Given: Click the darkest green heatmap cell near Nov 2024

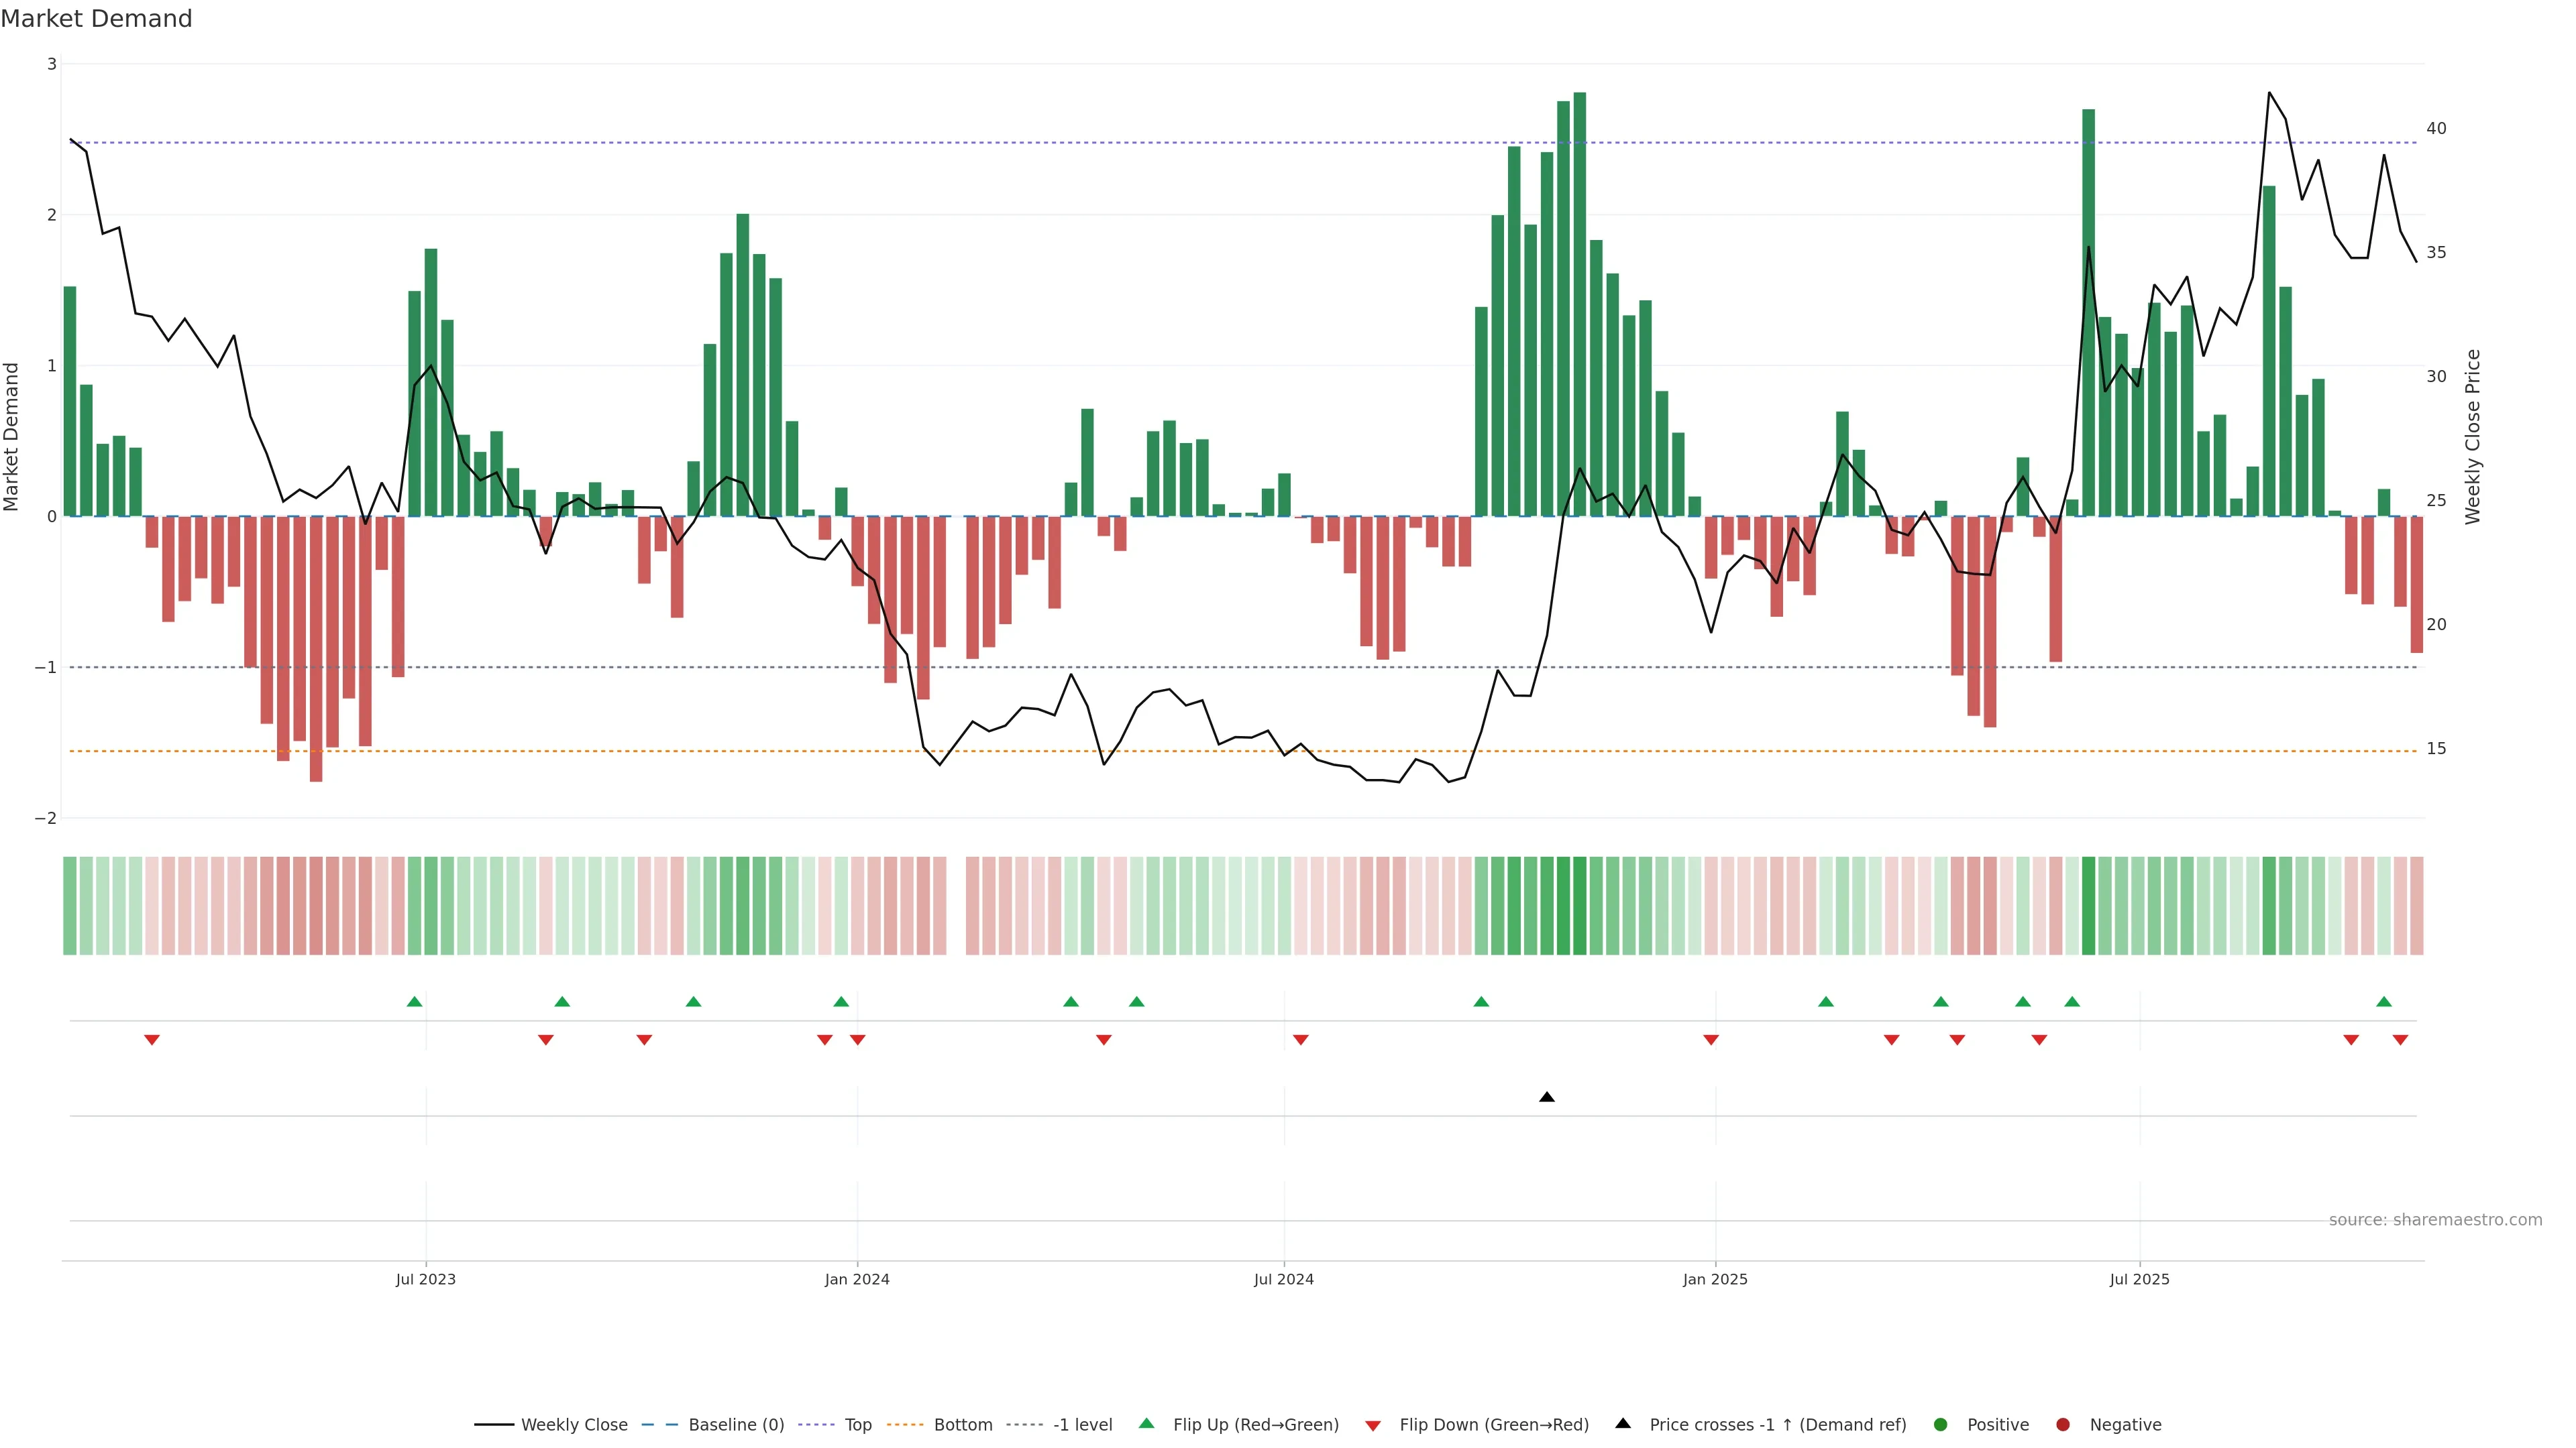Looking at the screenshot, I should click(1579, 906).
